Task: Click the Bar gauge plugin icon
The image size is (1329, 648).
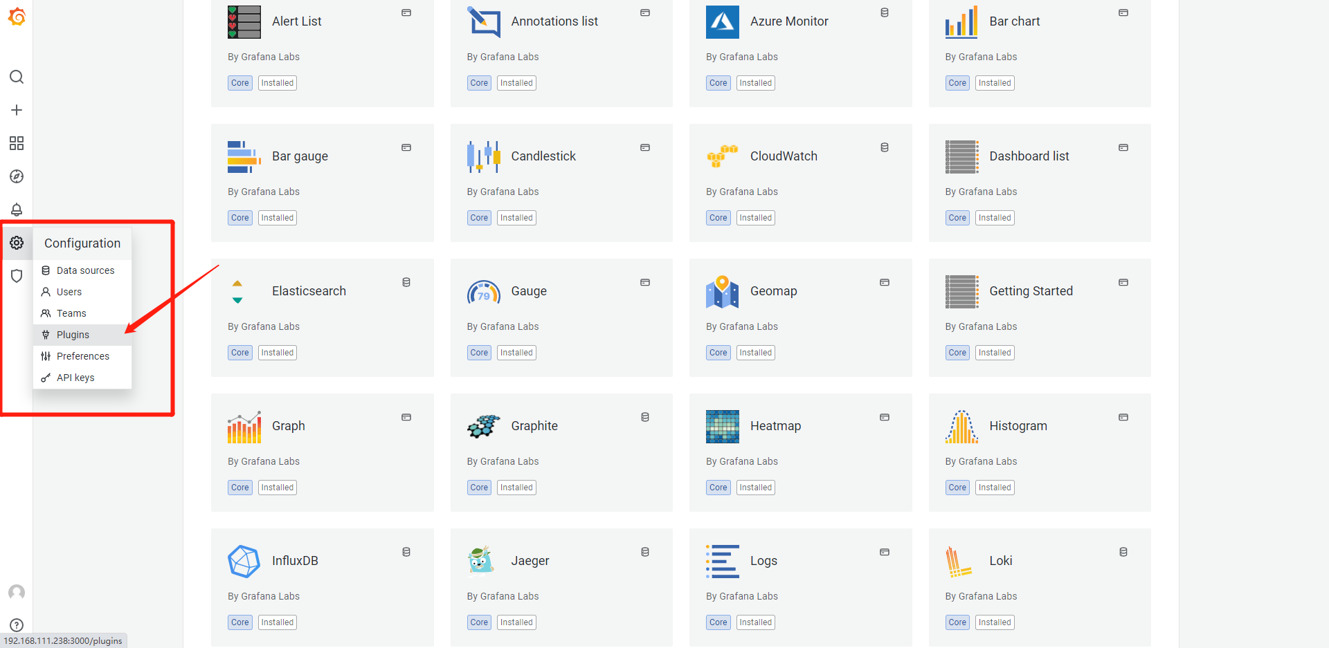Action: tap(244, 156)
